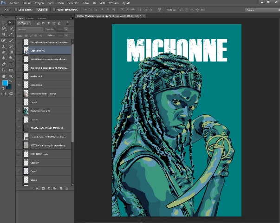The image size is (280, 223).
Task: Select the Healing Brush tool
Action: tap(4, 41)
